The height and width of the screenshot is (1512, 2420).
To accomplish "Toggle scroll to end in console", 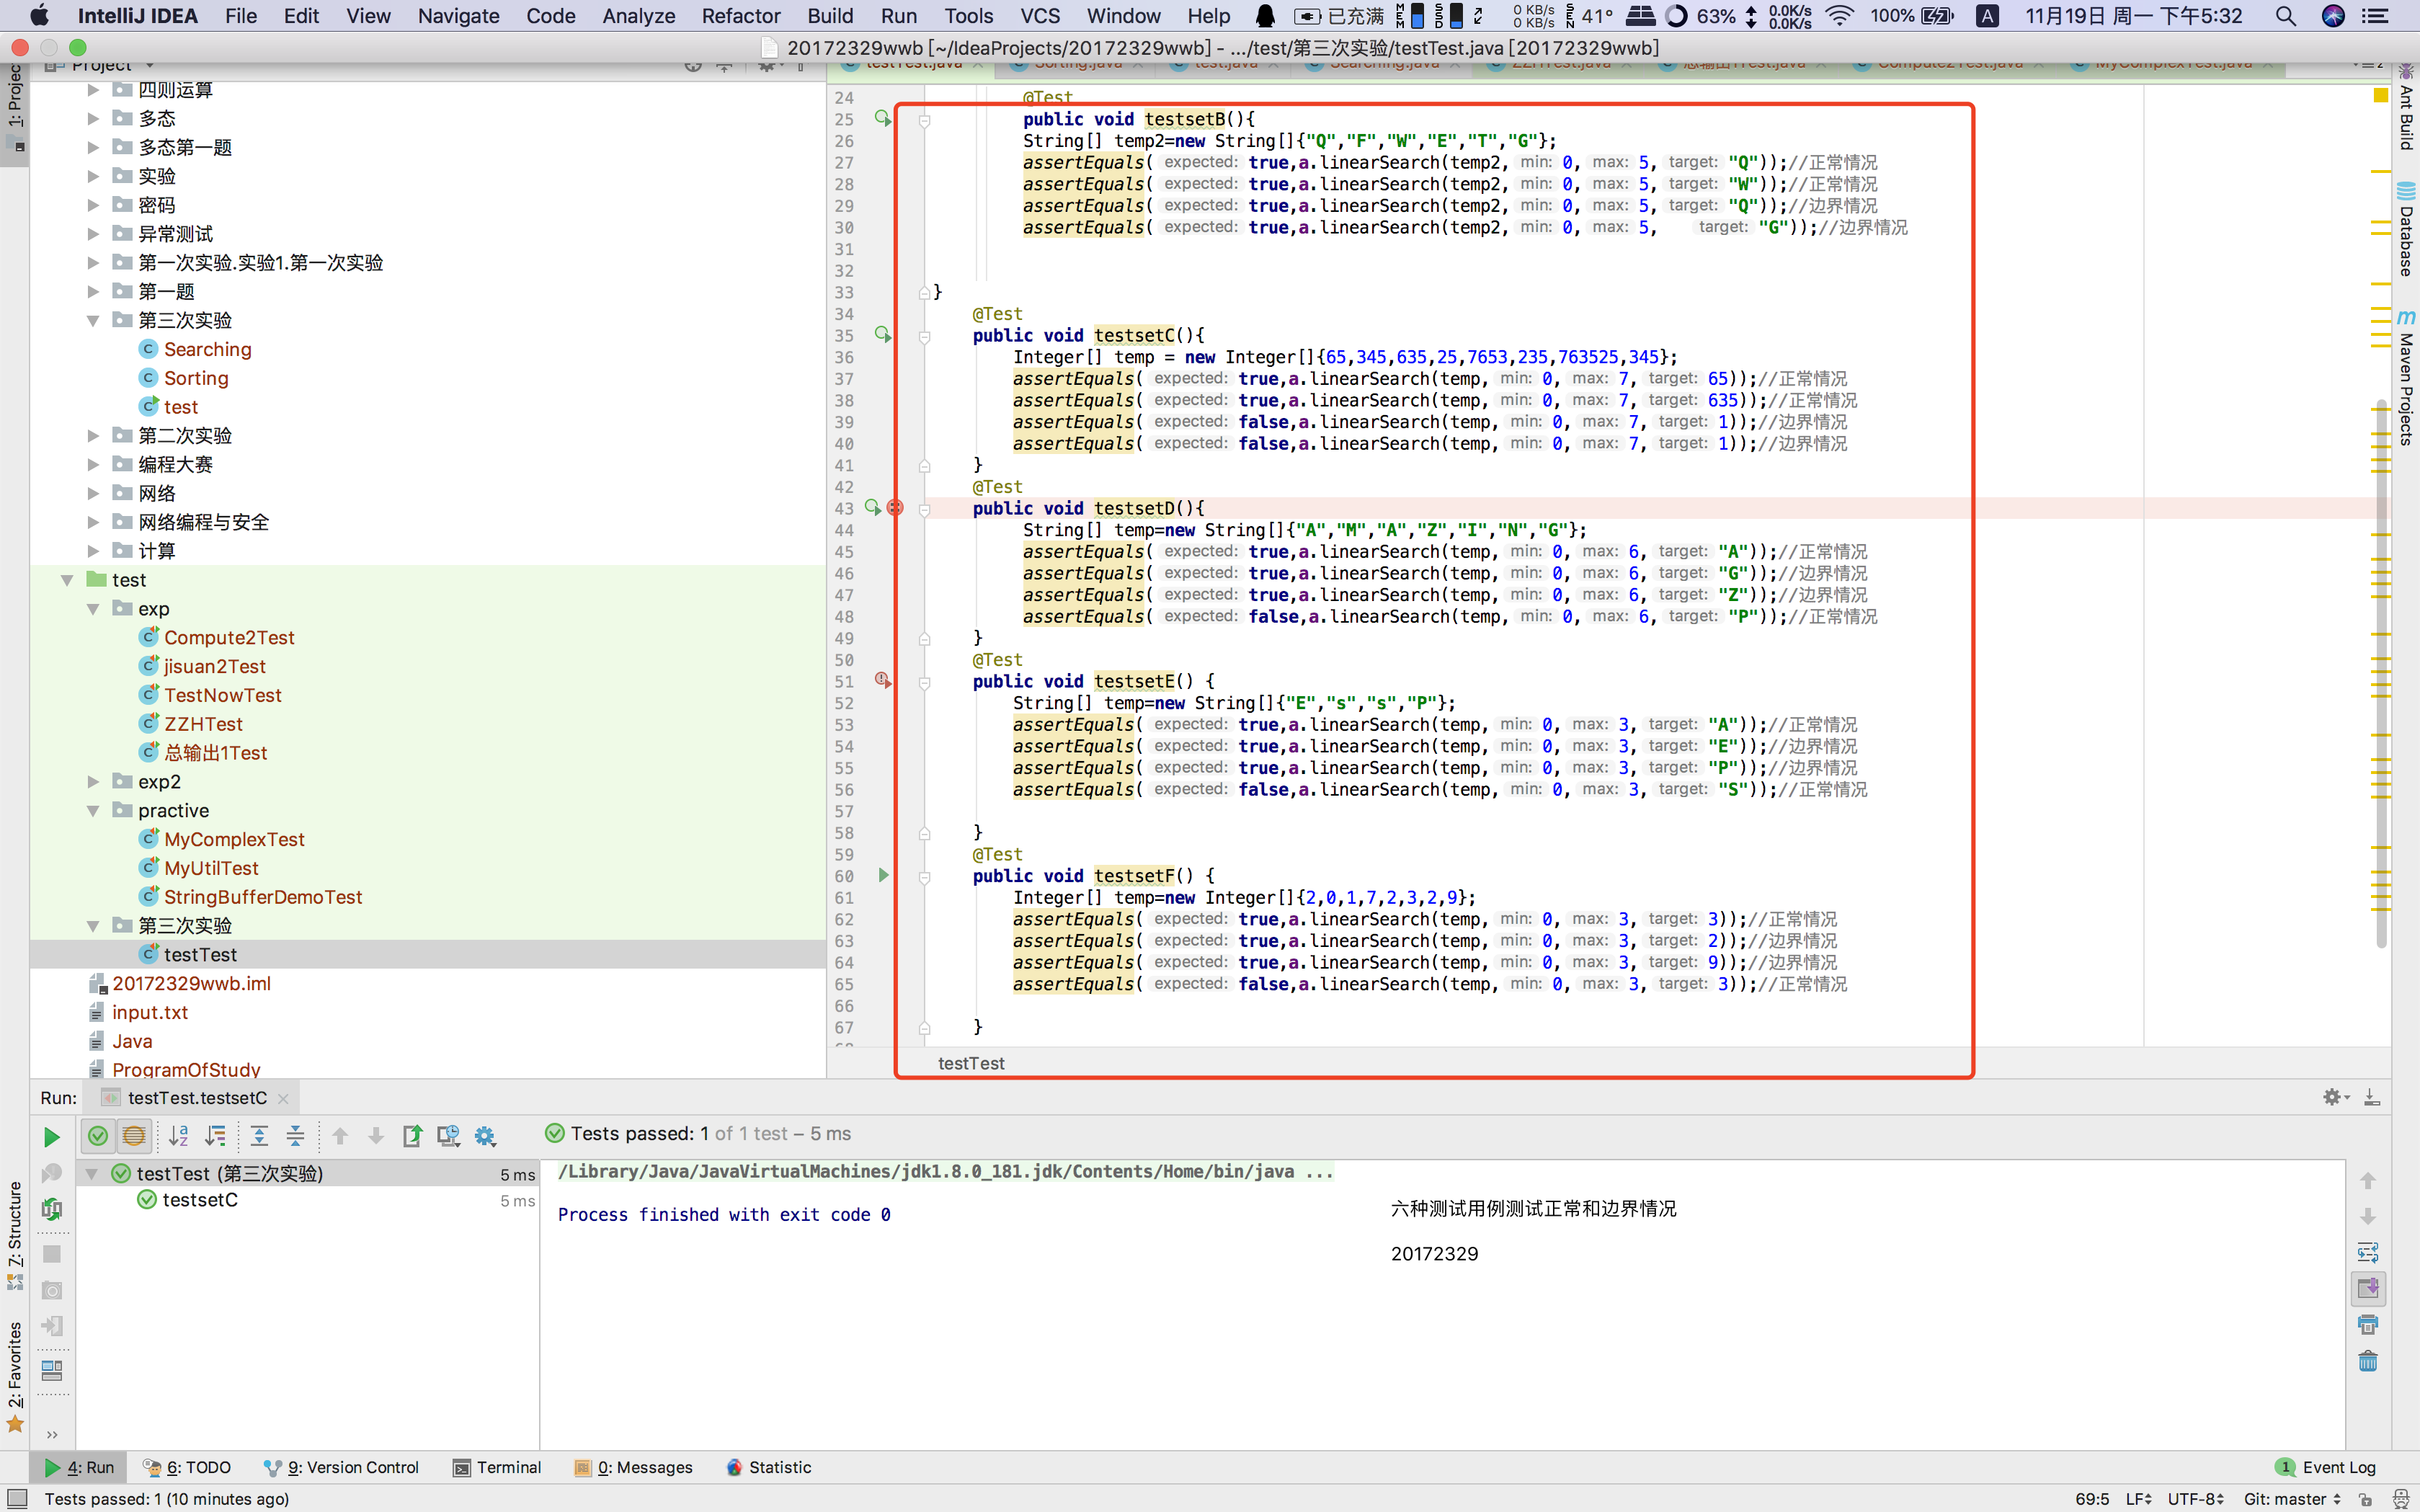I will 2368,1288.
